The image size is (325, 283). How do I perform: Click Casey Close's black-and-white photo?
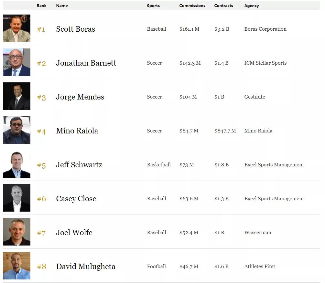click(x=16, y=198)
